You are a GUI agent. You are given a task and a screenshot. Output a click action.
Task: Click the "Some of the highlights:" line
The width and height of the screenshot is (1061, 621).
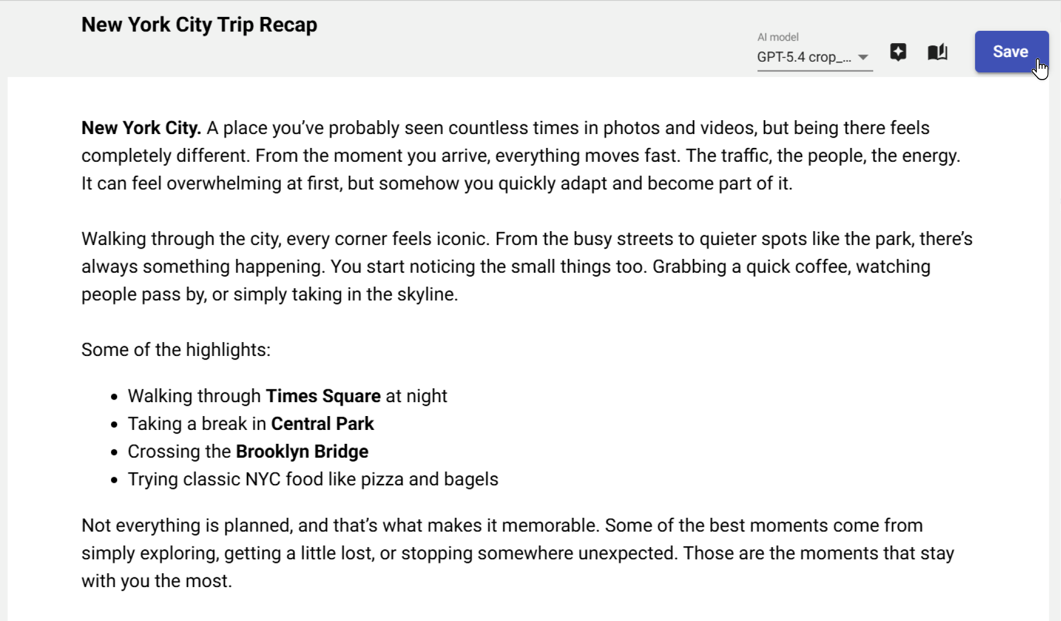[176, 350]
